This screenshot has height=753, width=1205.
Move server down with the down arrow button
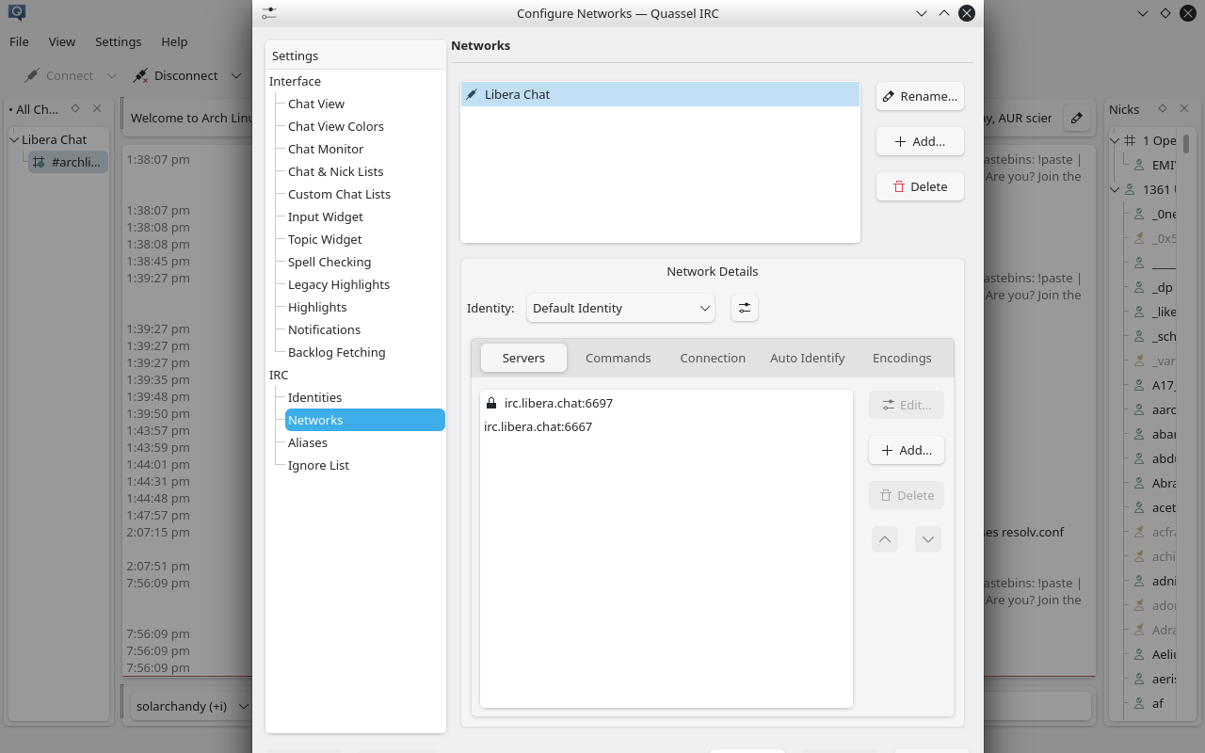[928, 539]
